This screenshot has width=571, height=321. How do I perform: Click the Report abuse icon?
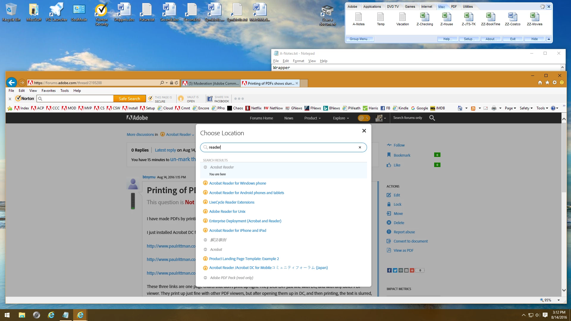(389, 232)
